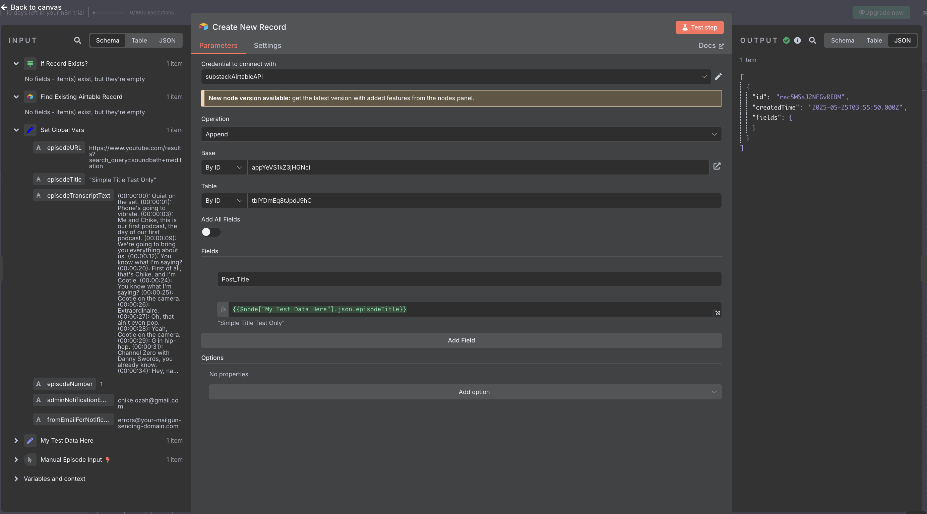Collapse the Set Global Vars node
This screenshot has height=514, width=927.
point(16,130)
